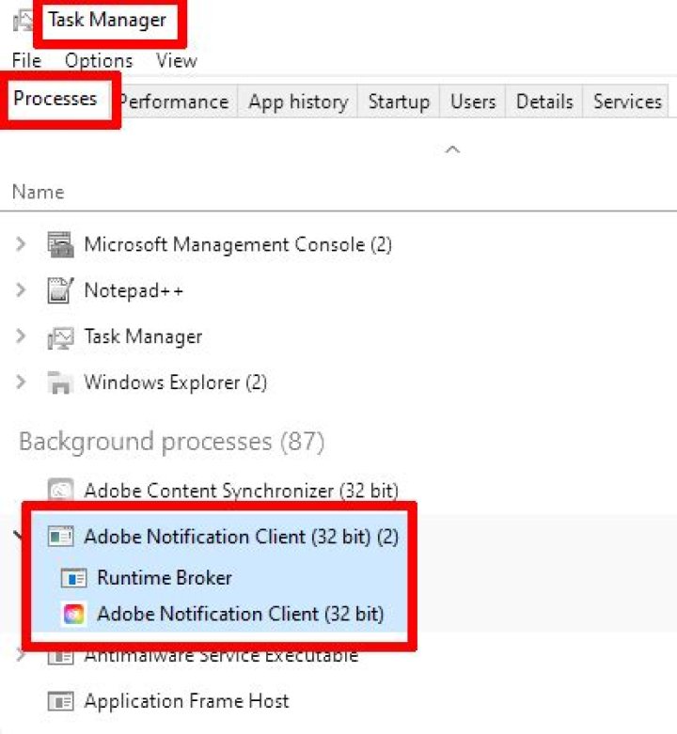Expand the Task Manager process row

[21, 336]
